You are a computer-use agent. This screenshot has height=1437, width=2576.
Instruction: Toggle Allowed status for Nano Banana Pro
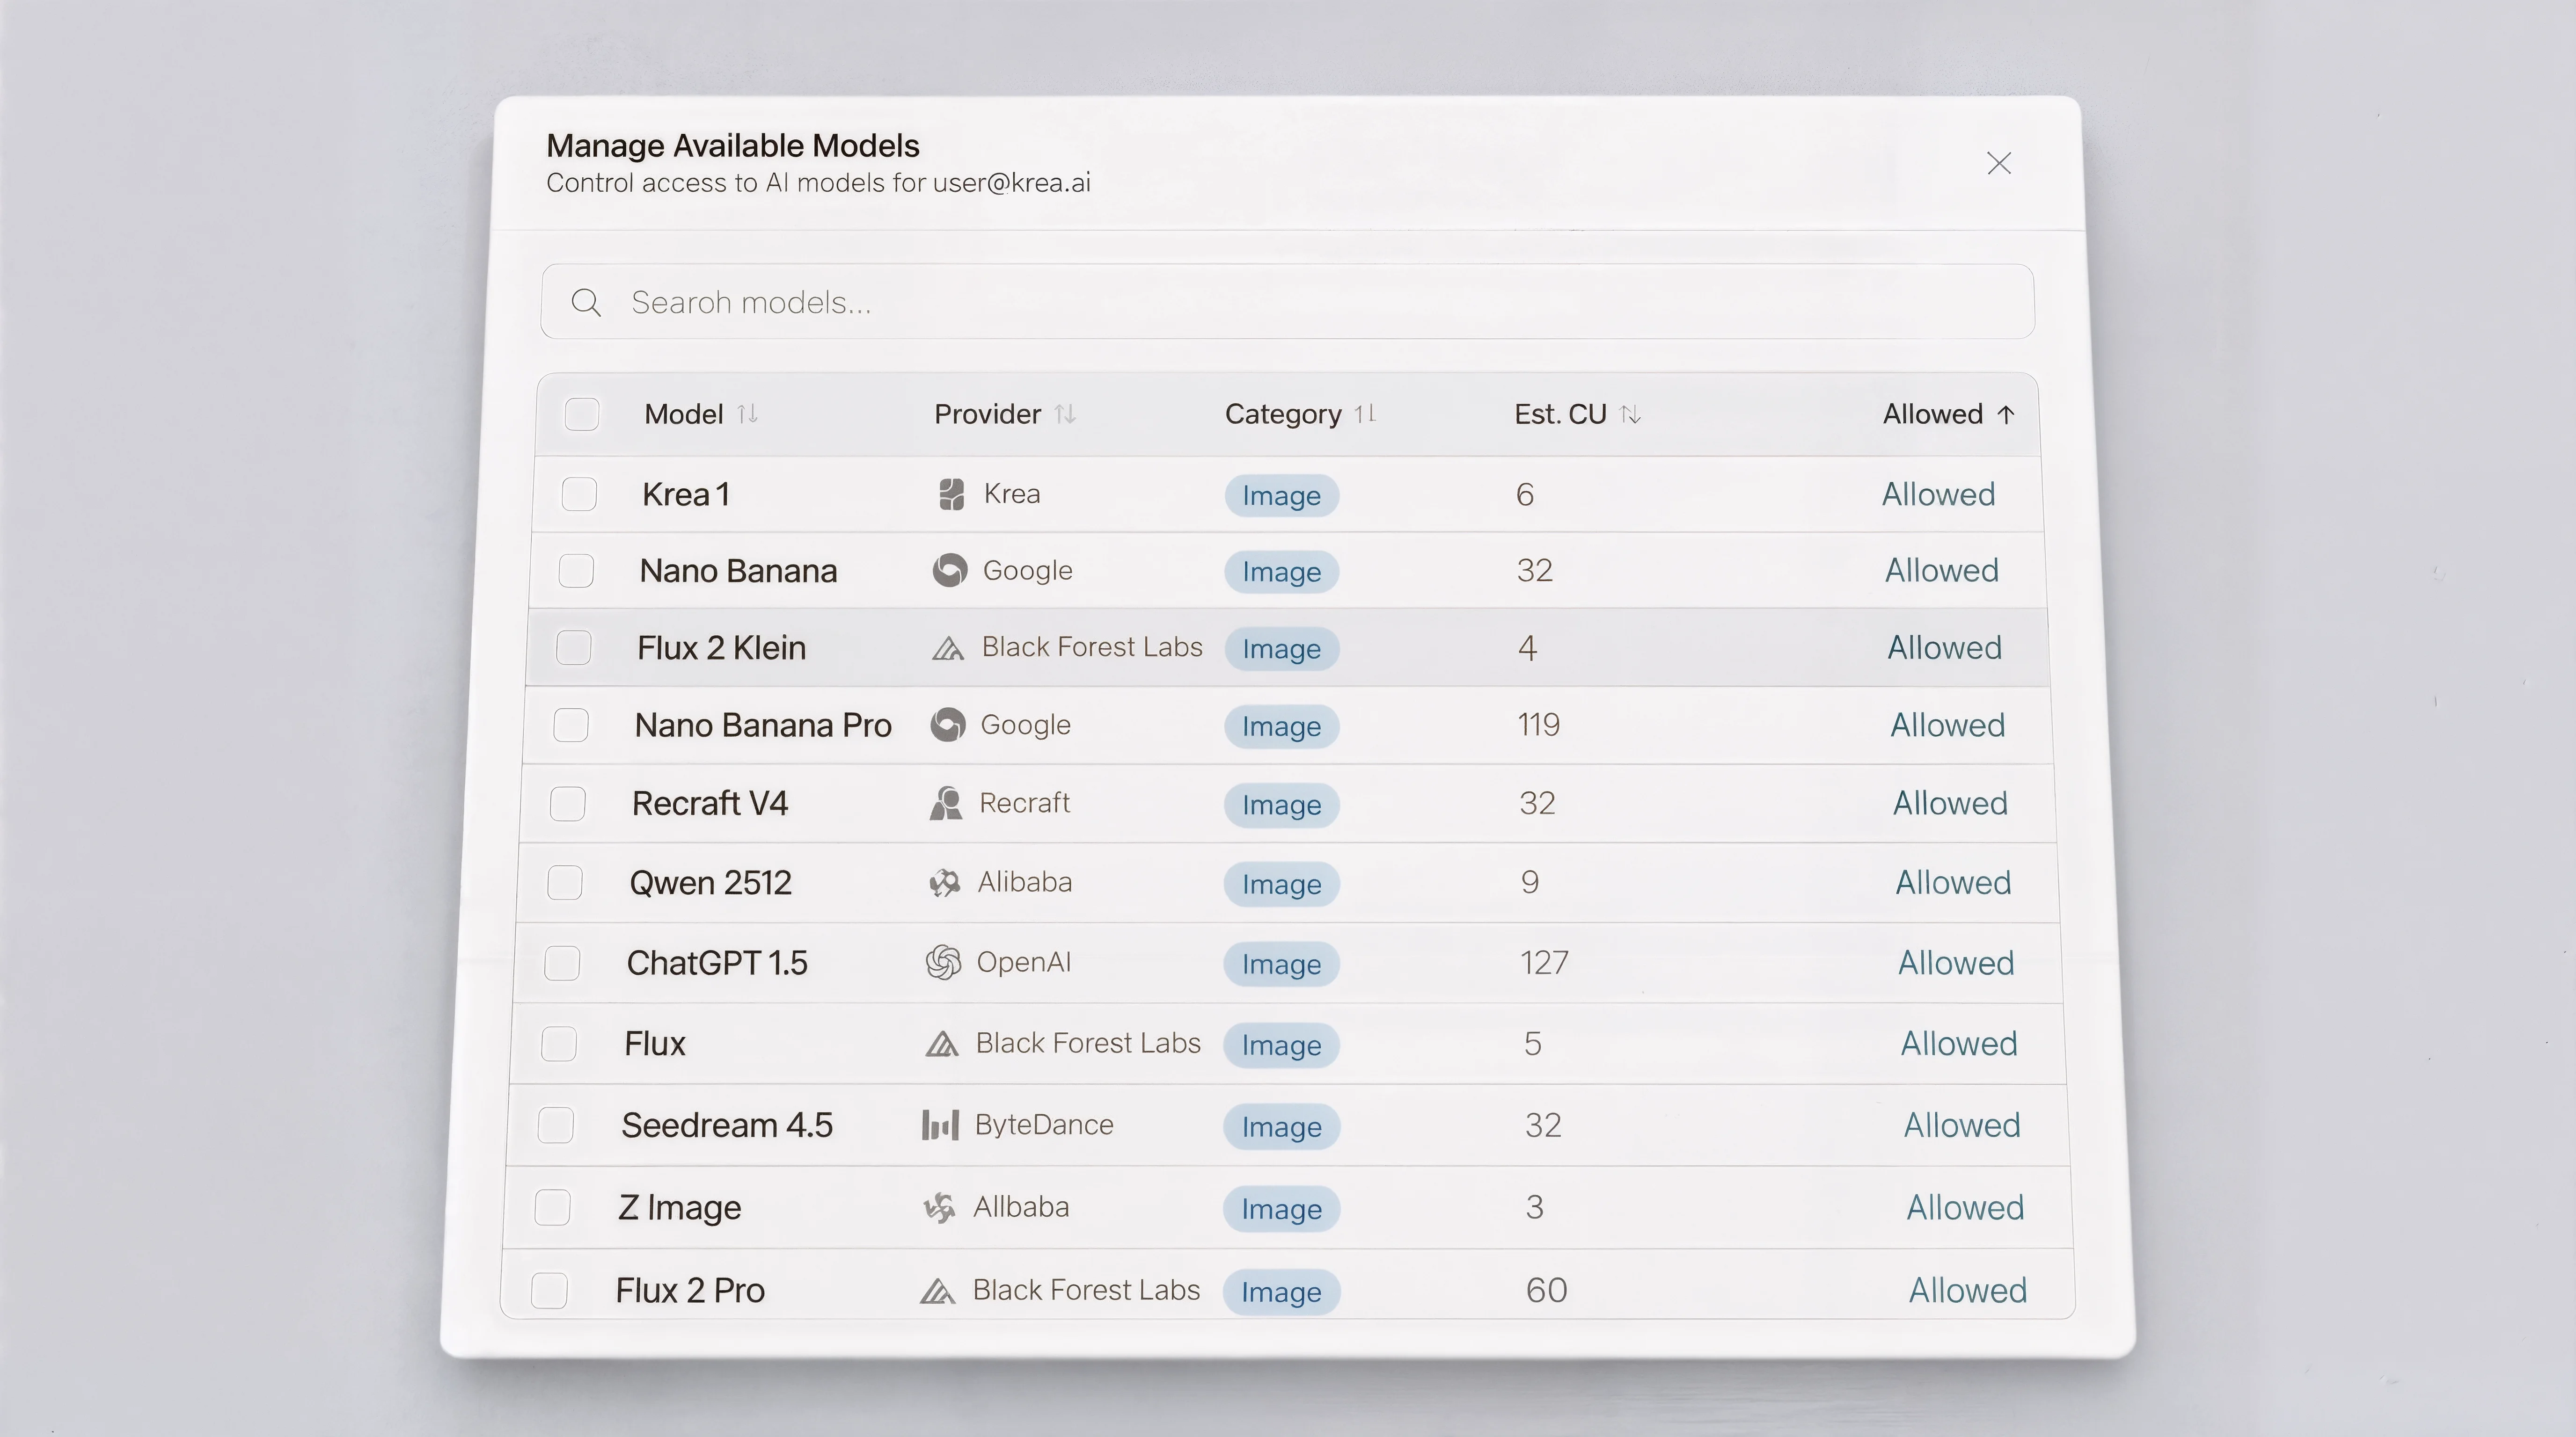pos(1947,725)
